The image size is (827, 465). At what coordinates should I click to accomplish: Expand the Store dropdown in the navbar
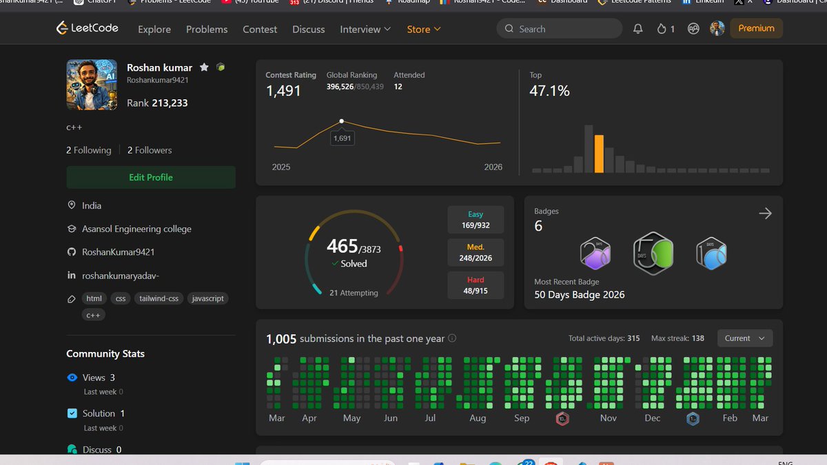click(424, 29)
